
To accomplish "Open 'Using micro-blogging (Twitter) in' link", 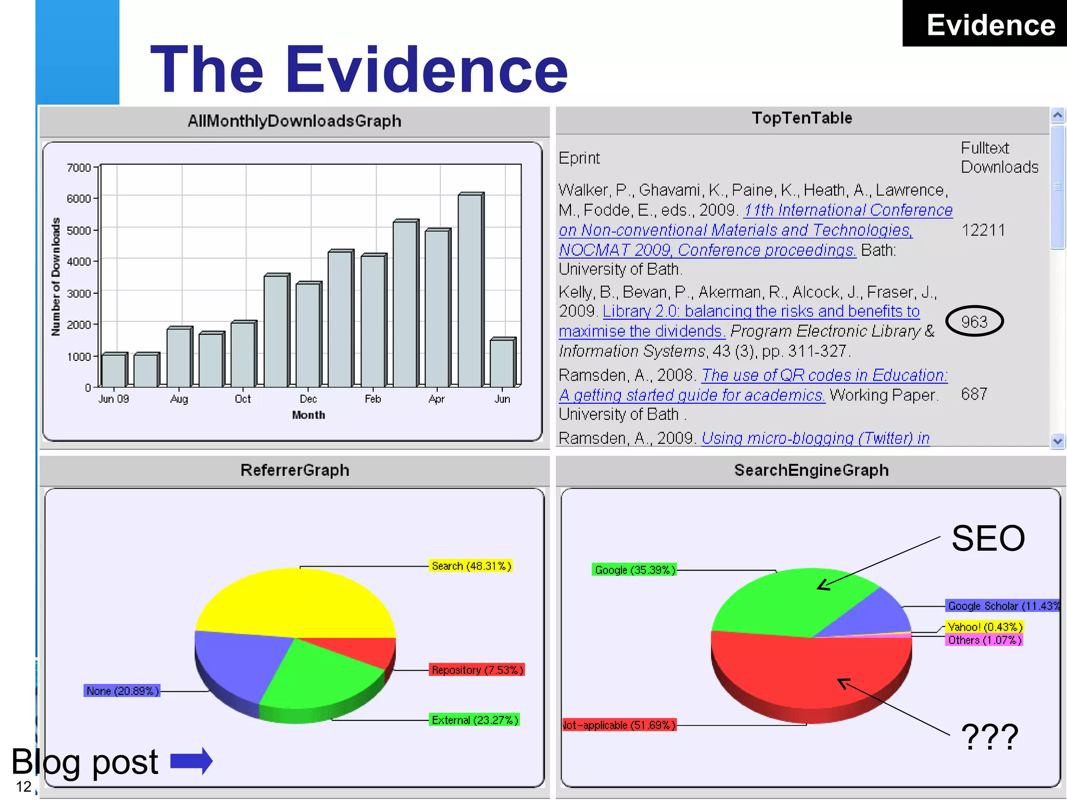I will (x=816, y=438).
